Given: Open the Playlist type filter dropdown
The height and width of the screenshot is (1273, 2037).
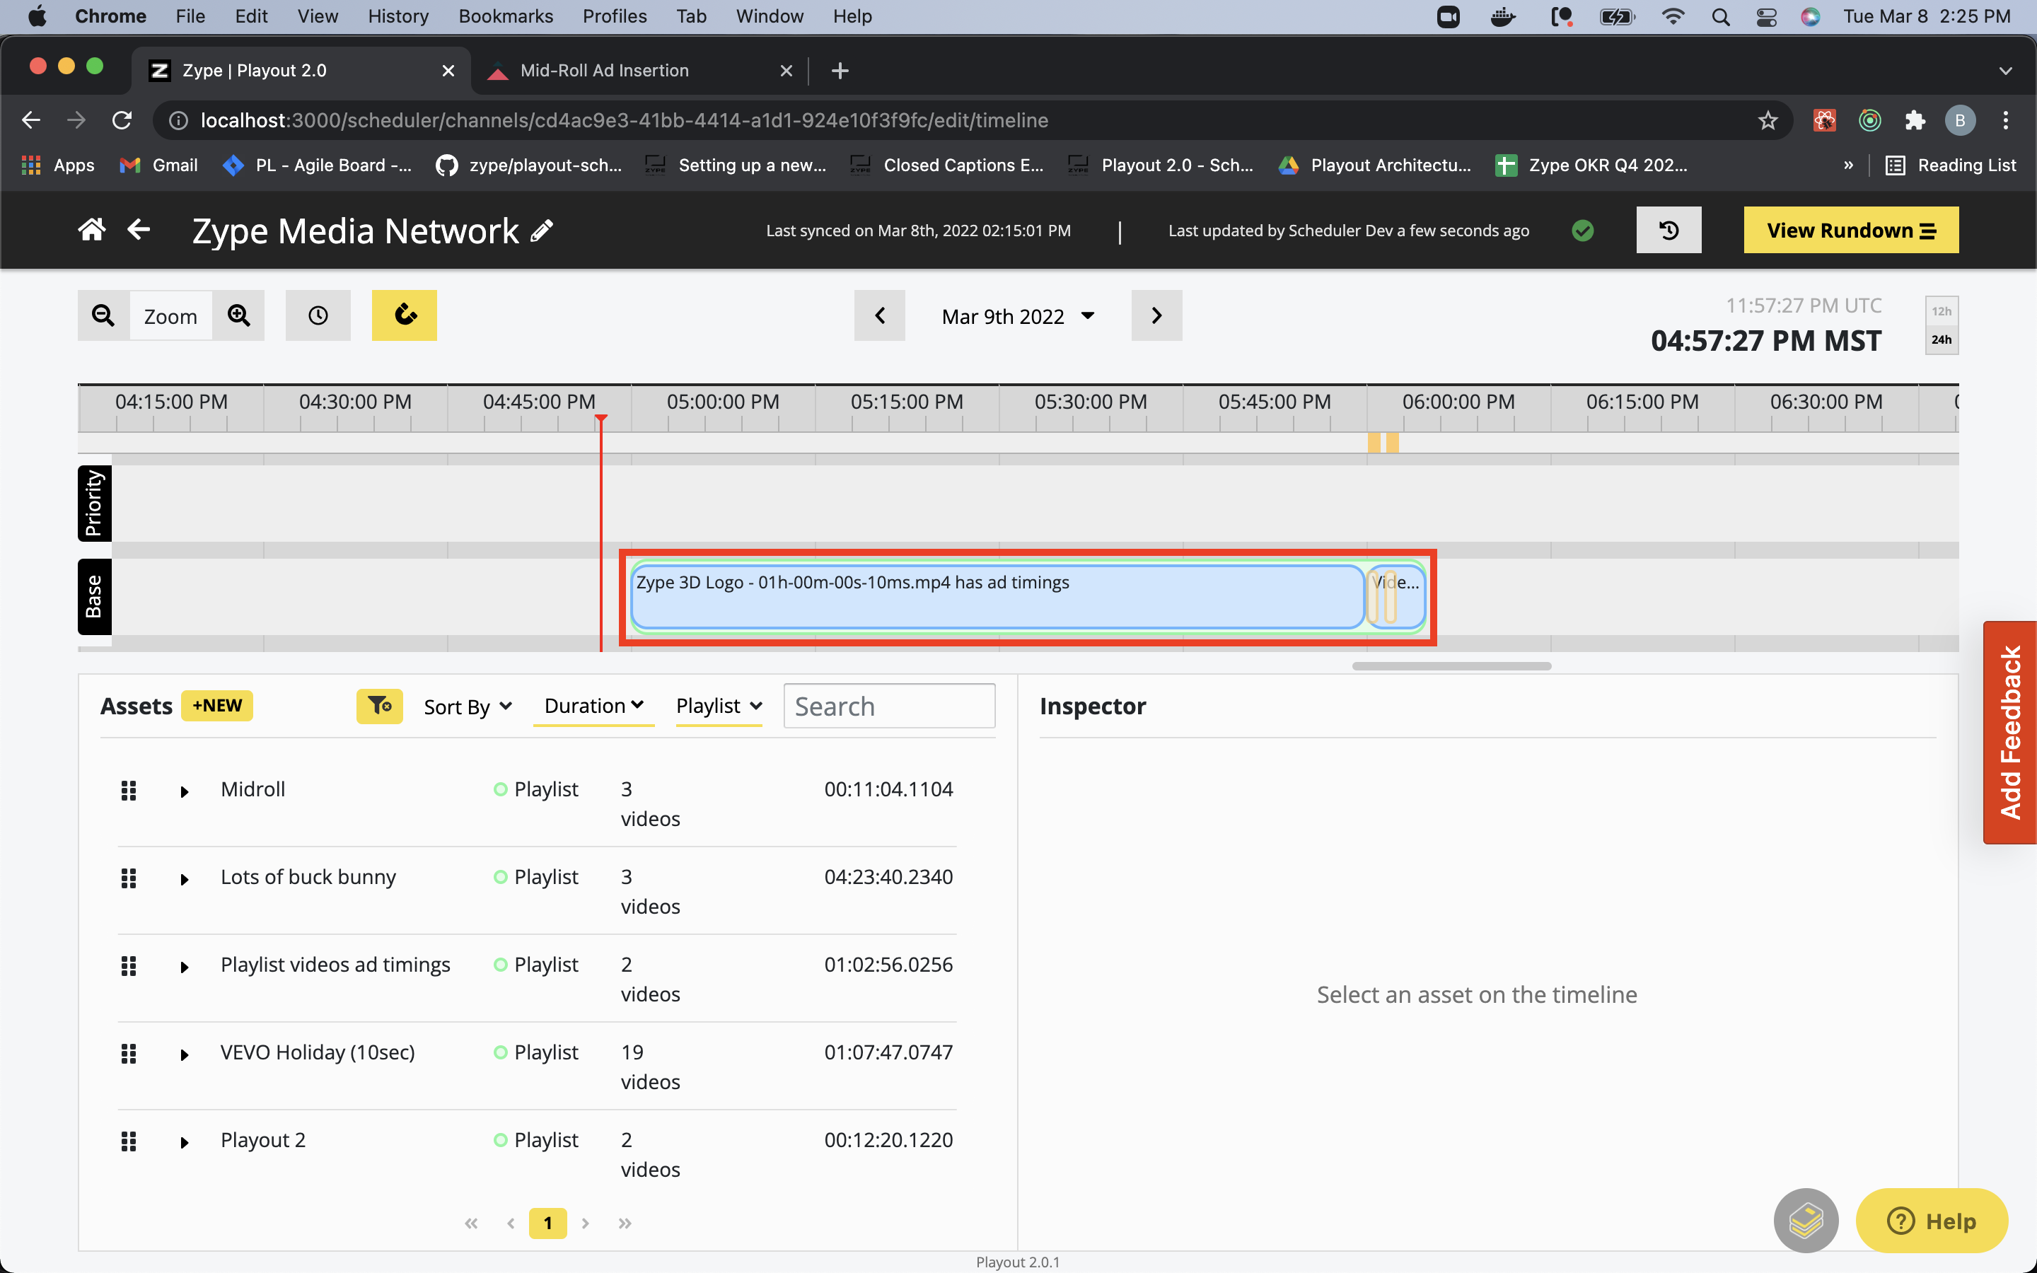Looking at the screenshot, I should [720, 706].
